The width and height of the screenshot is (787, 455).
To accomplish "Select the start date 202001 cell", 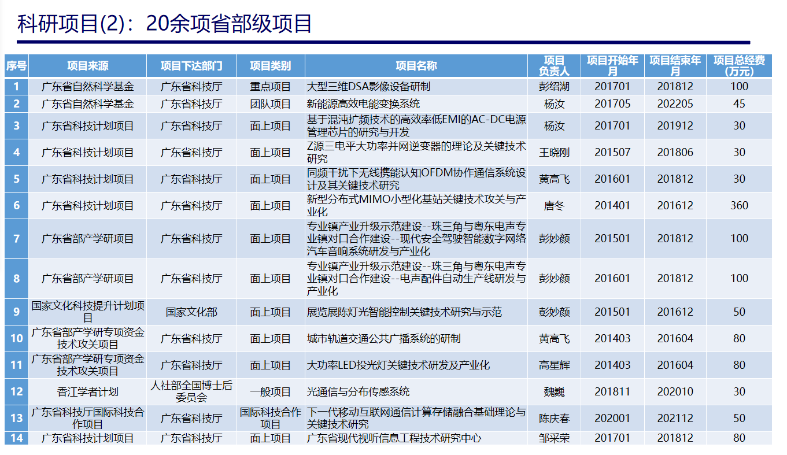I will tap(612, 419).
